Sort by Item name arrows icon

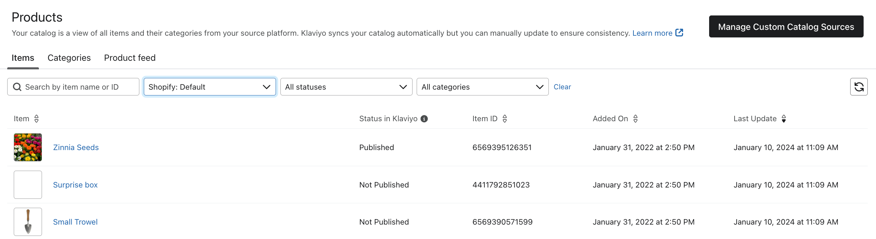coord(36,119)
